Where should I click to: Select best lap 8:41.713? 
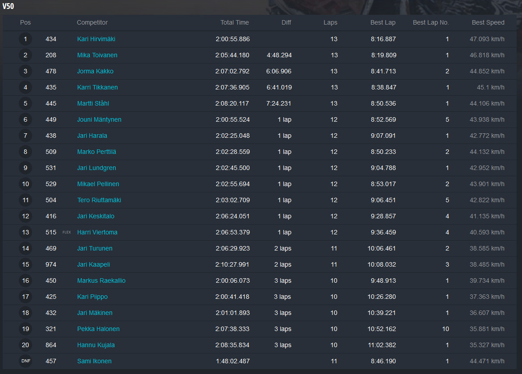(x=383, y=71)
